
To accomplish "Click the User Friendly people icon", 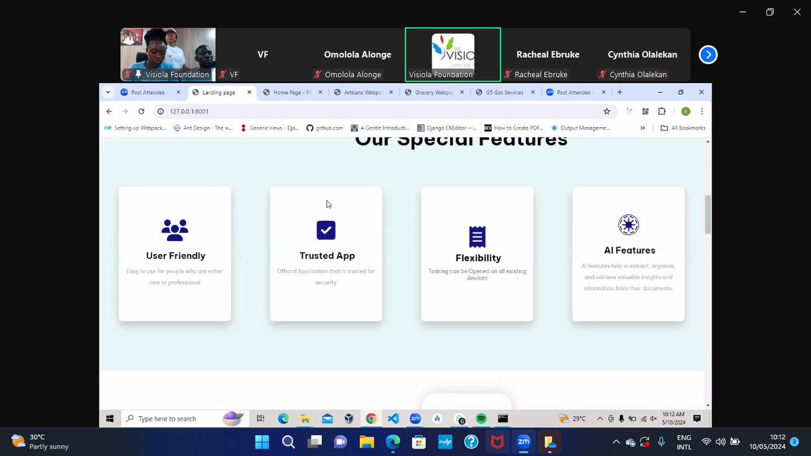I will [x=174, y=228].
